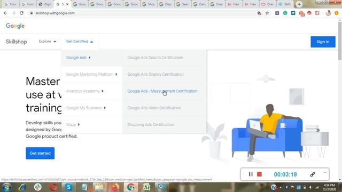The height and width of the screenshot is (192, 342).
Task: Open the screen recorder app in taskbar
Action: click(162, 187)
